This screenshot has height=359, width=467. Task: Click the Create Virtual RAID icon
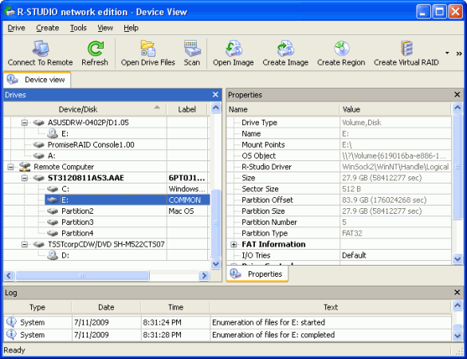406,49
